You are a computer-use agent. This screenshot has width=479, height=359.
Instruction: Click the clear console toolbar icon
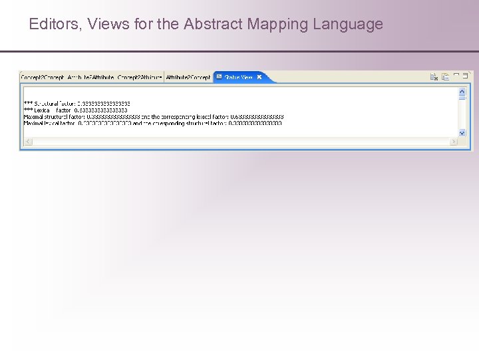[x=434, y=76]
